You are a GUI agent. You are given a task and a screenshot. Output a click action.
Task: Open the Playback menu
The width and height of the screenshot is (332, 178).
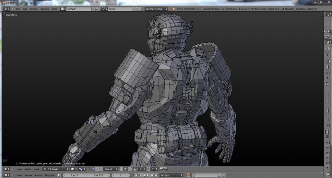50,175
